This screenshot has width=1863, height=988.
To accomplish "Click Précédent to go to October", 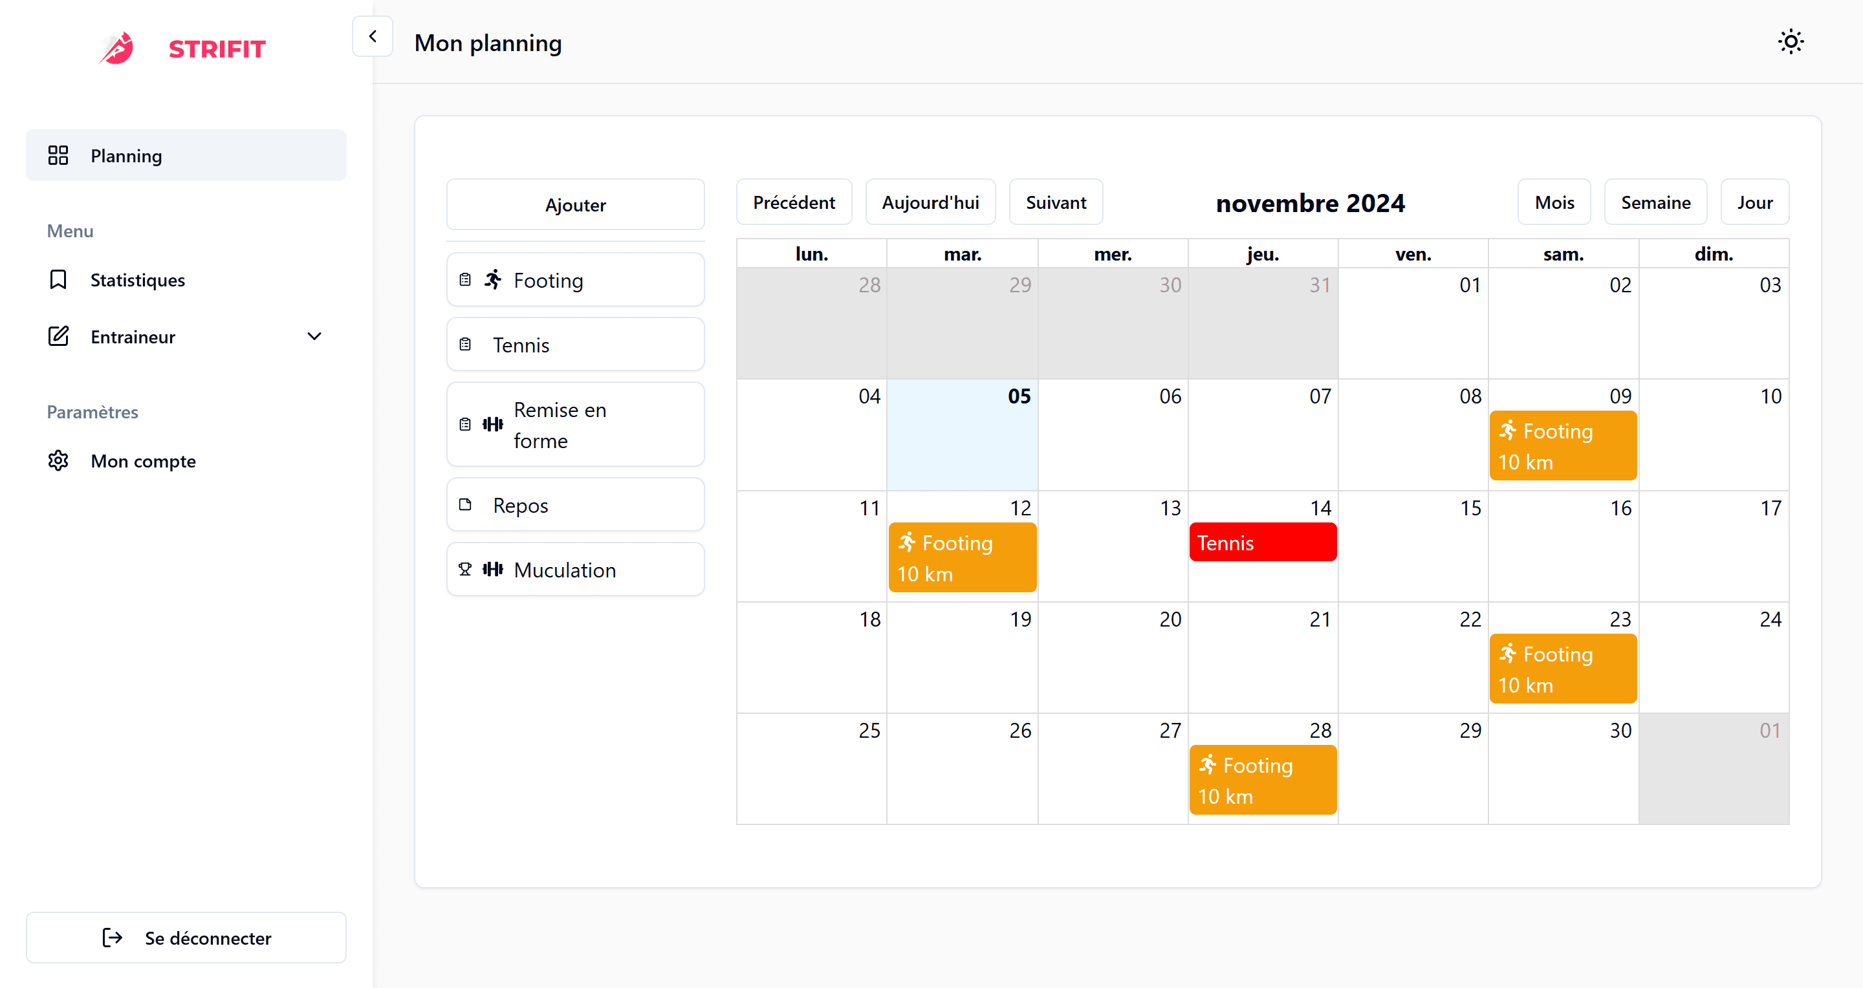I will (795, 201).
